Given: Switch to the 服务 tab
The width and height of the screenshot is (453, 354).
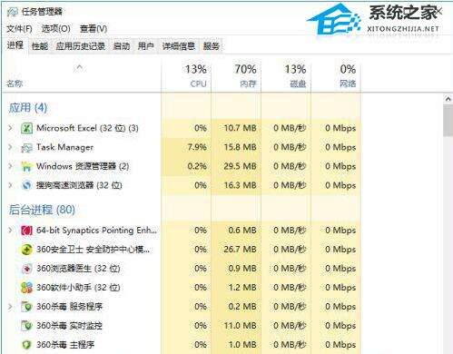Looking at the screenshot, I should pyautogui.click(x=212, y=46).
